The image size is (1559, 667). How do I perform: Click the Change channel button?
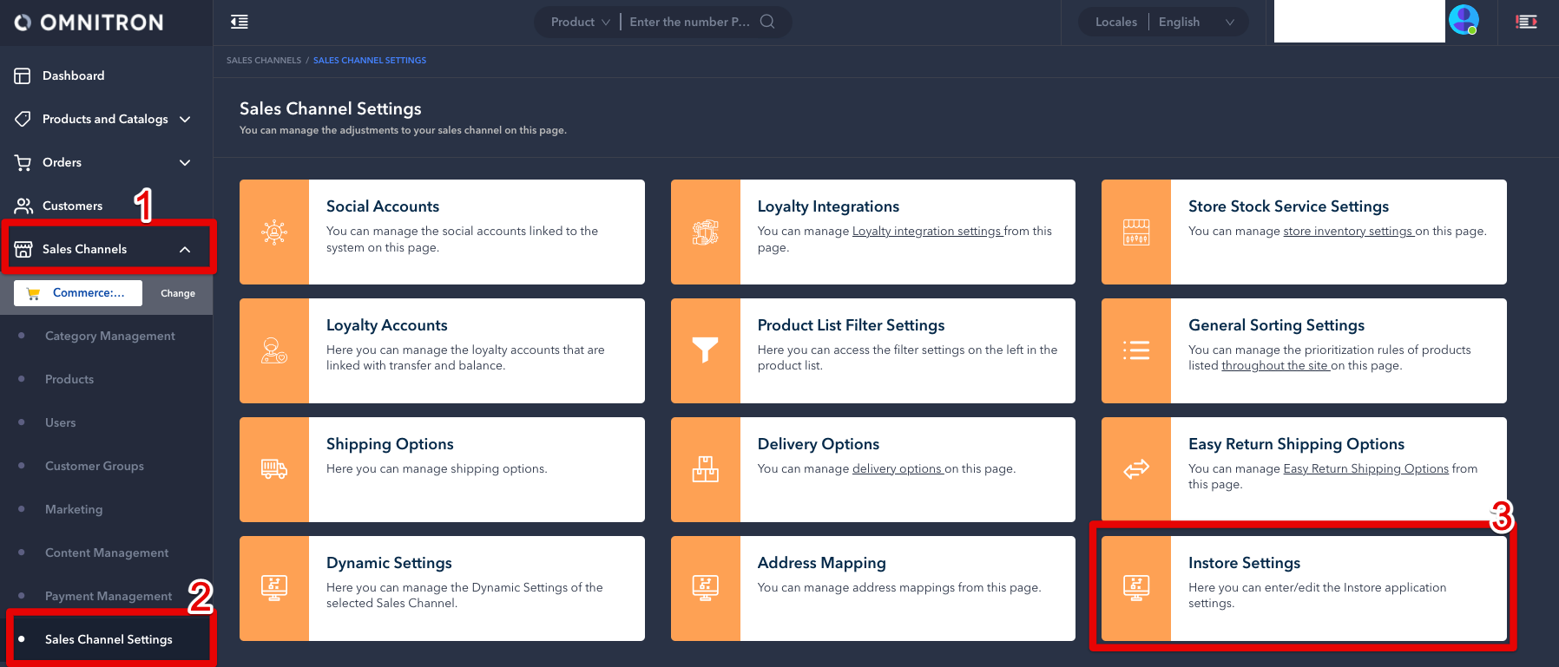tap(178, 293)
